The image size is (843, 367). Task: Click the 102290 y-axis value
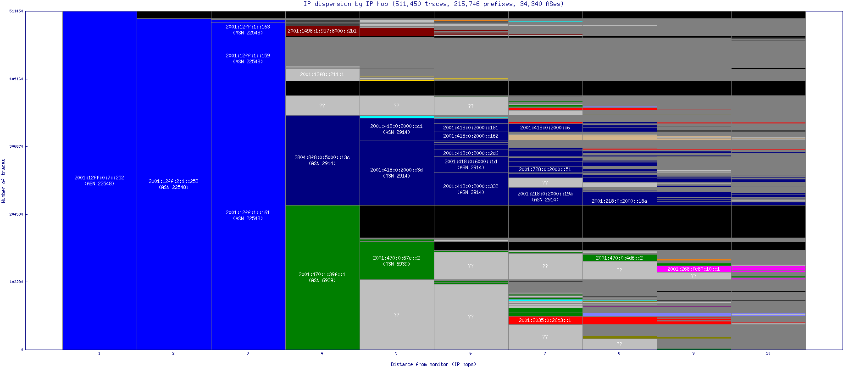(x=16, y=282)
